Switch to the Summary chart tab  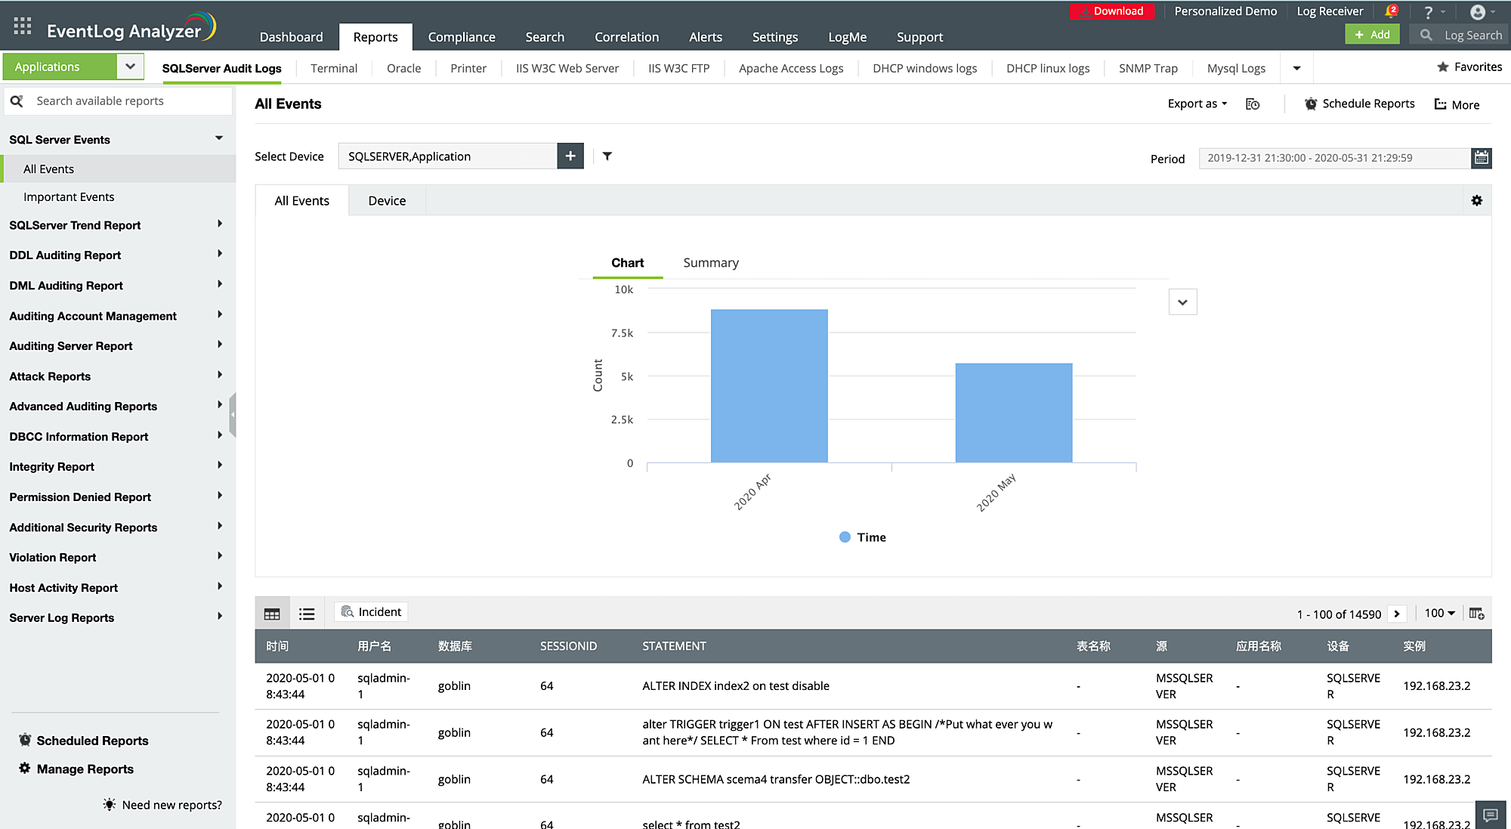[711, 263]
